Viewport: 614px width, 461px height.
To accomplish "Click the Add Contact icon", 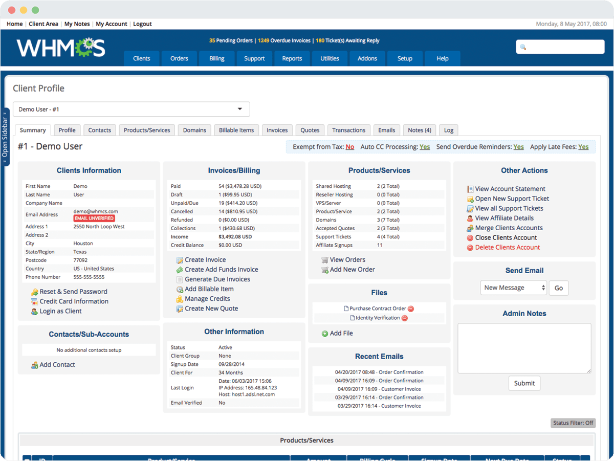I will [34, 365].
